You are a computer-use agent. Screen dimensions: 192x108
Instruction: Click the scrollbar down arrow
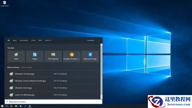[101, 98]
